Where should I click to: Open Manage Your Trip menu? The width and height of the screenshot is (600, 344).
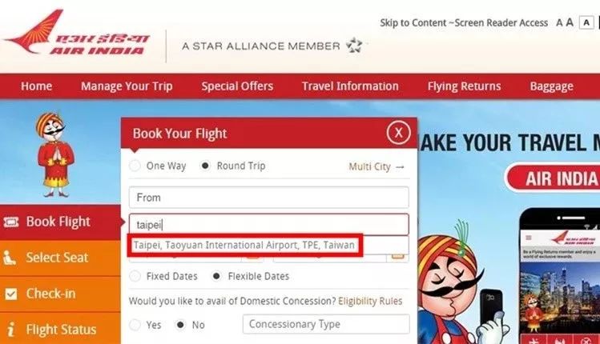pyautogui.click(x=127, y=86)
